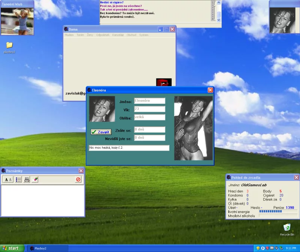This screenshot has height=252, width=300.
Task: Click the taskbar clock showing 9:11 PM
Action: pos(291,248)
